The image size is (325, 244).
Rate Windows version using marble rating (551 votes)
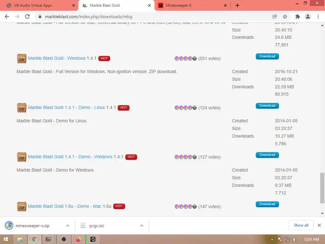pos(185,58)
